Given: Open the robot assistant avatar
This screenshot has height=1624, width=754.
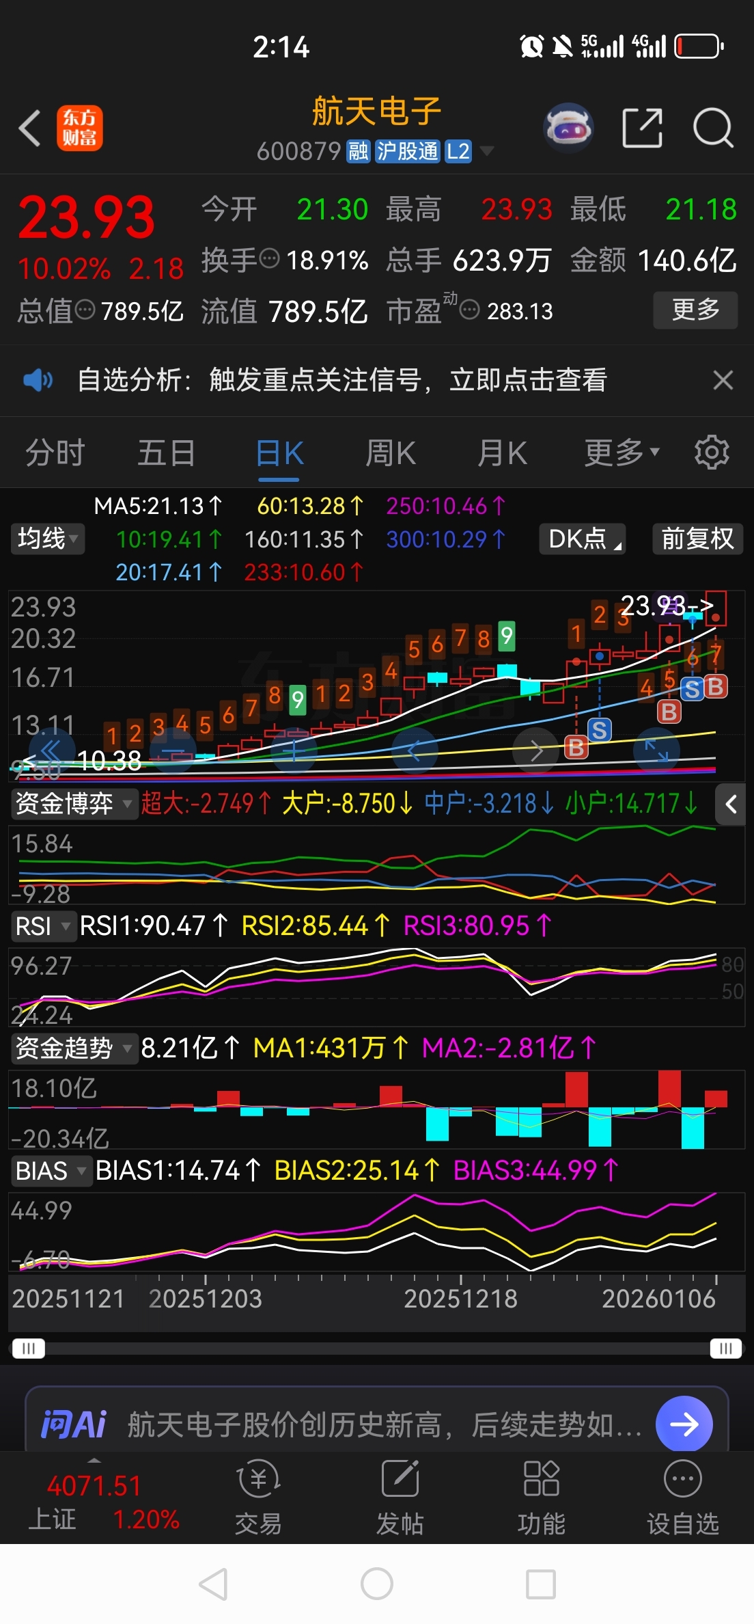Looking at the screenshot, I should point(568,127).
